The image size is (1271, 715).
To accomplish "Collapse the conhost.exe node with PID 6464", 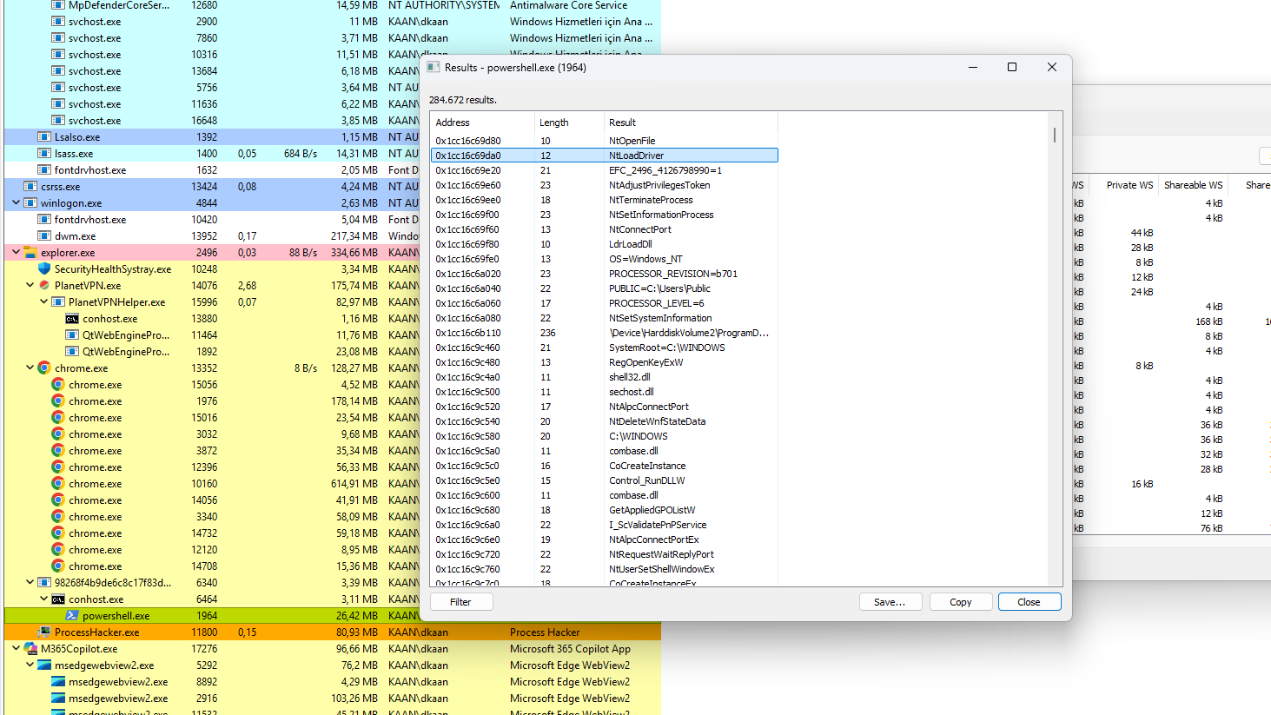I will tap(43, 599).
